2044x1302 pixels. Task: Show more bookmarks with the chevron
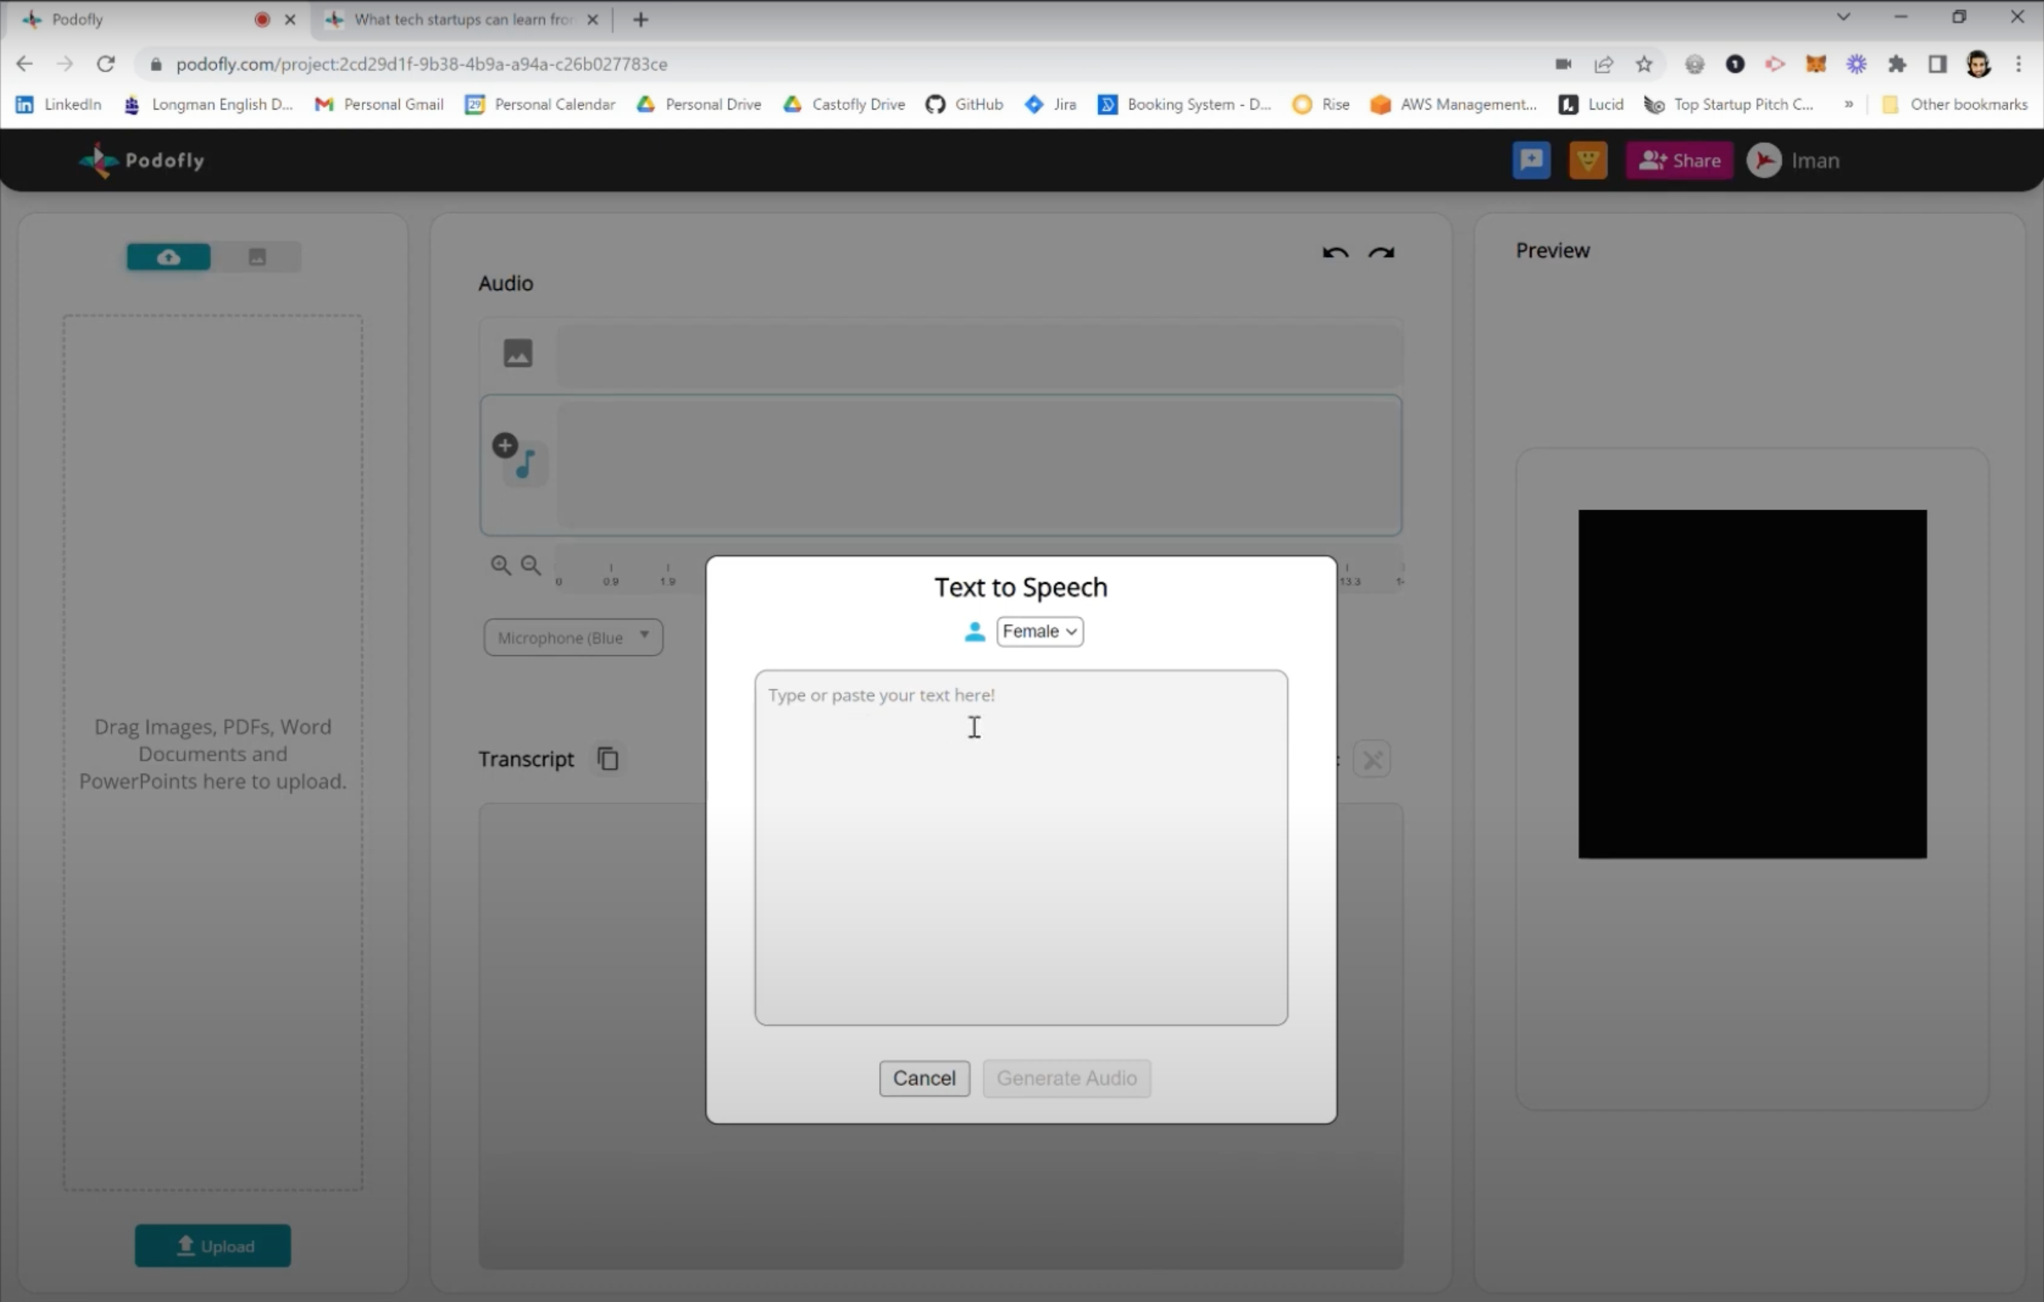1849,105
